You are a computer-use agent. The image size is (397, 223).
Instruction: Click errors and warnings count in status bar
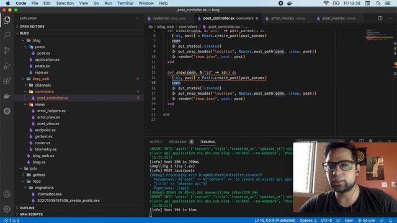click(12, 221)
